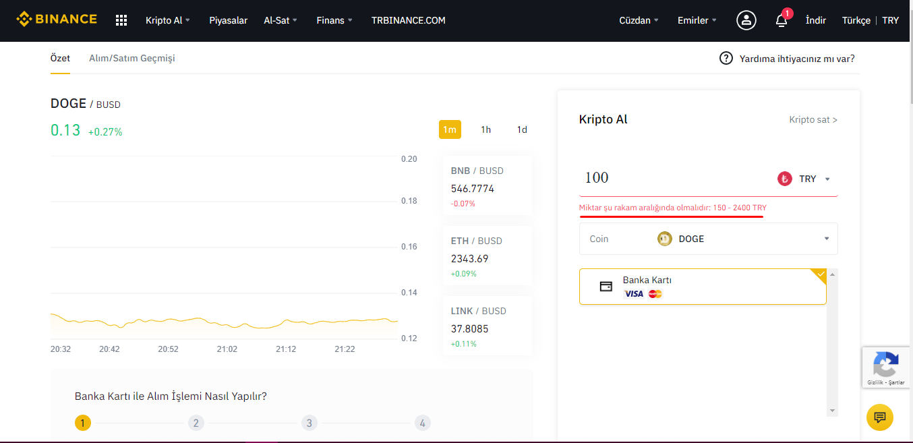Expand the Finans menu
This screenshot has height=443, width=913.
334,20
